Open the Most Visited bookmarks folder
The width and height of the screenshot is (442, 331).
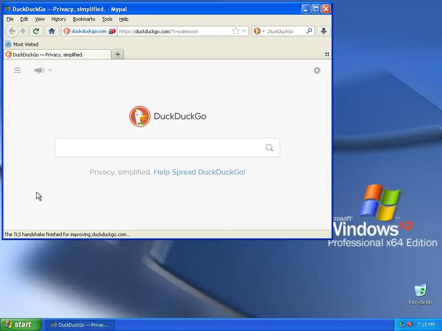coord(22,44)
